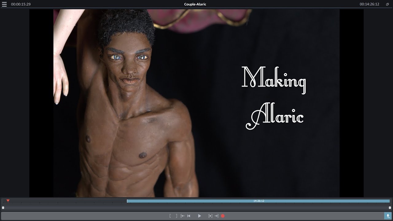Set the mark-out point bracket
This screenshot has width=393, height=221.
[x=176, y=216]
